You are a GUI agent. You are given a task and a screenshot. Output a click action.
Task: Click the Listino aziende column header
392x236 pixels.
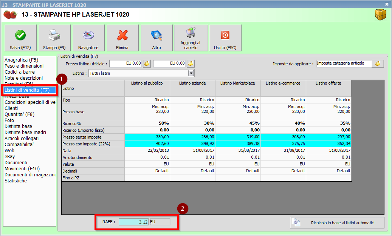click(x=192, y=88)
